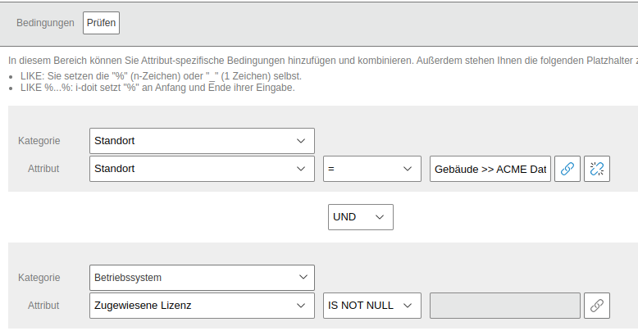Click the link icon in the Zugewiesene Lizenz row
This screenshot has height=331, width=638.
pyautogui.click(x=597, y=306)
